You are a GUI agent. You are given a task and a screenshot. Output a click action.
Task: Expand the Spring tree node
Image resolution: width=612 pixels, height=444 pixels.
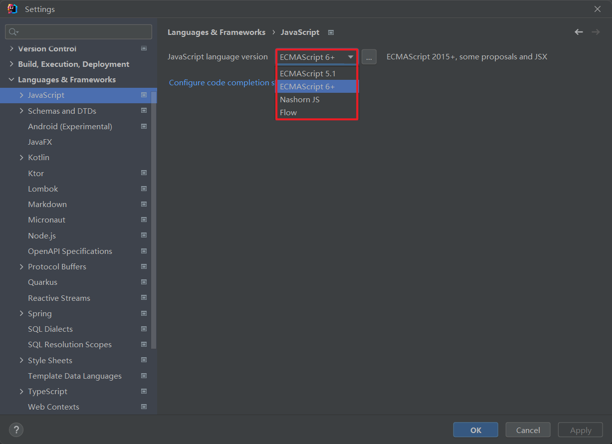point(21,313)
